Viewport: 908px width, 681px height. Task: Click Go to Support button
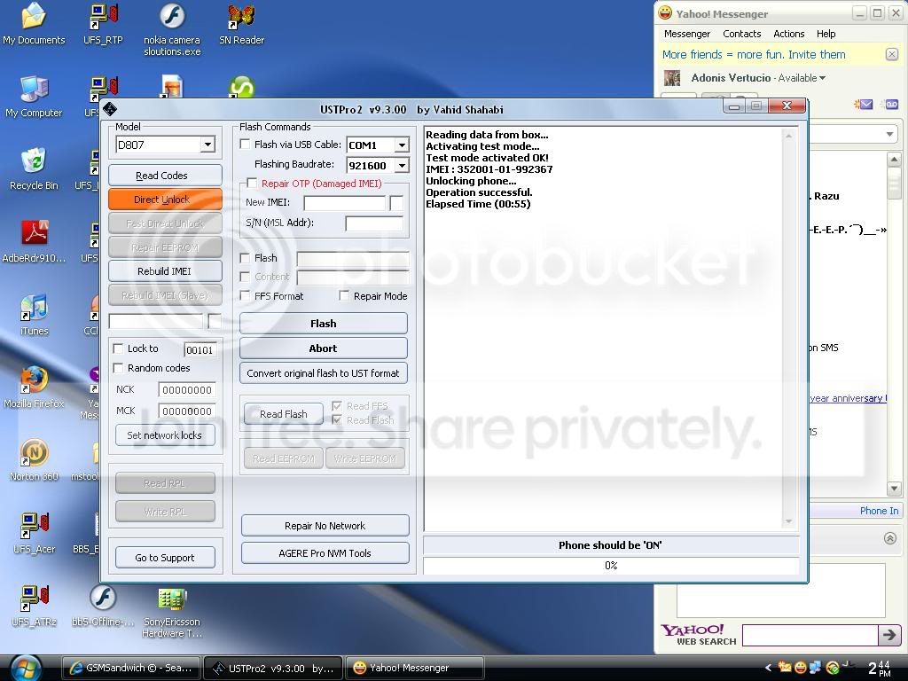point(165,557)
